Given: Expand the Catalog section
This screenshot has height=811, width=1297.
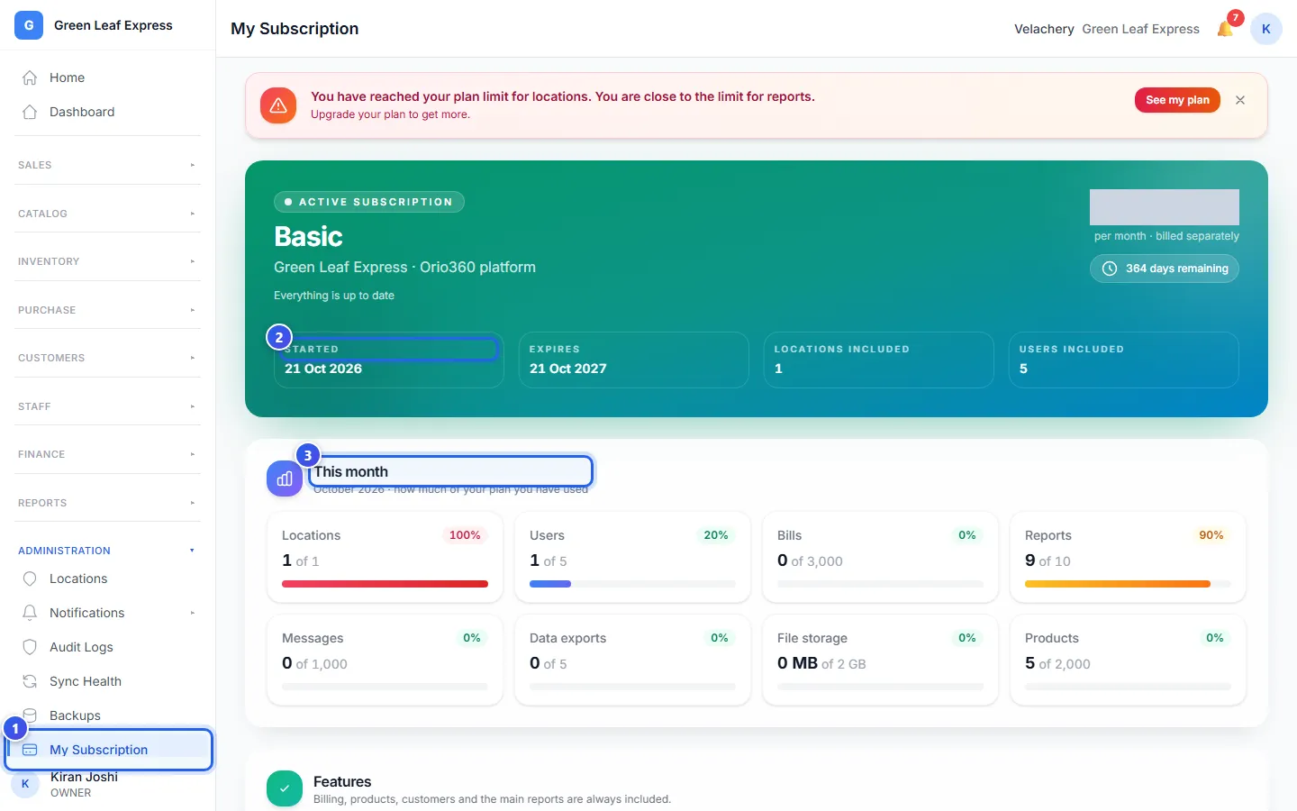Looking at the screenshot, I should click(x=107, y=214).
